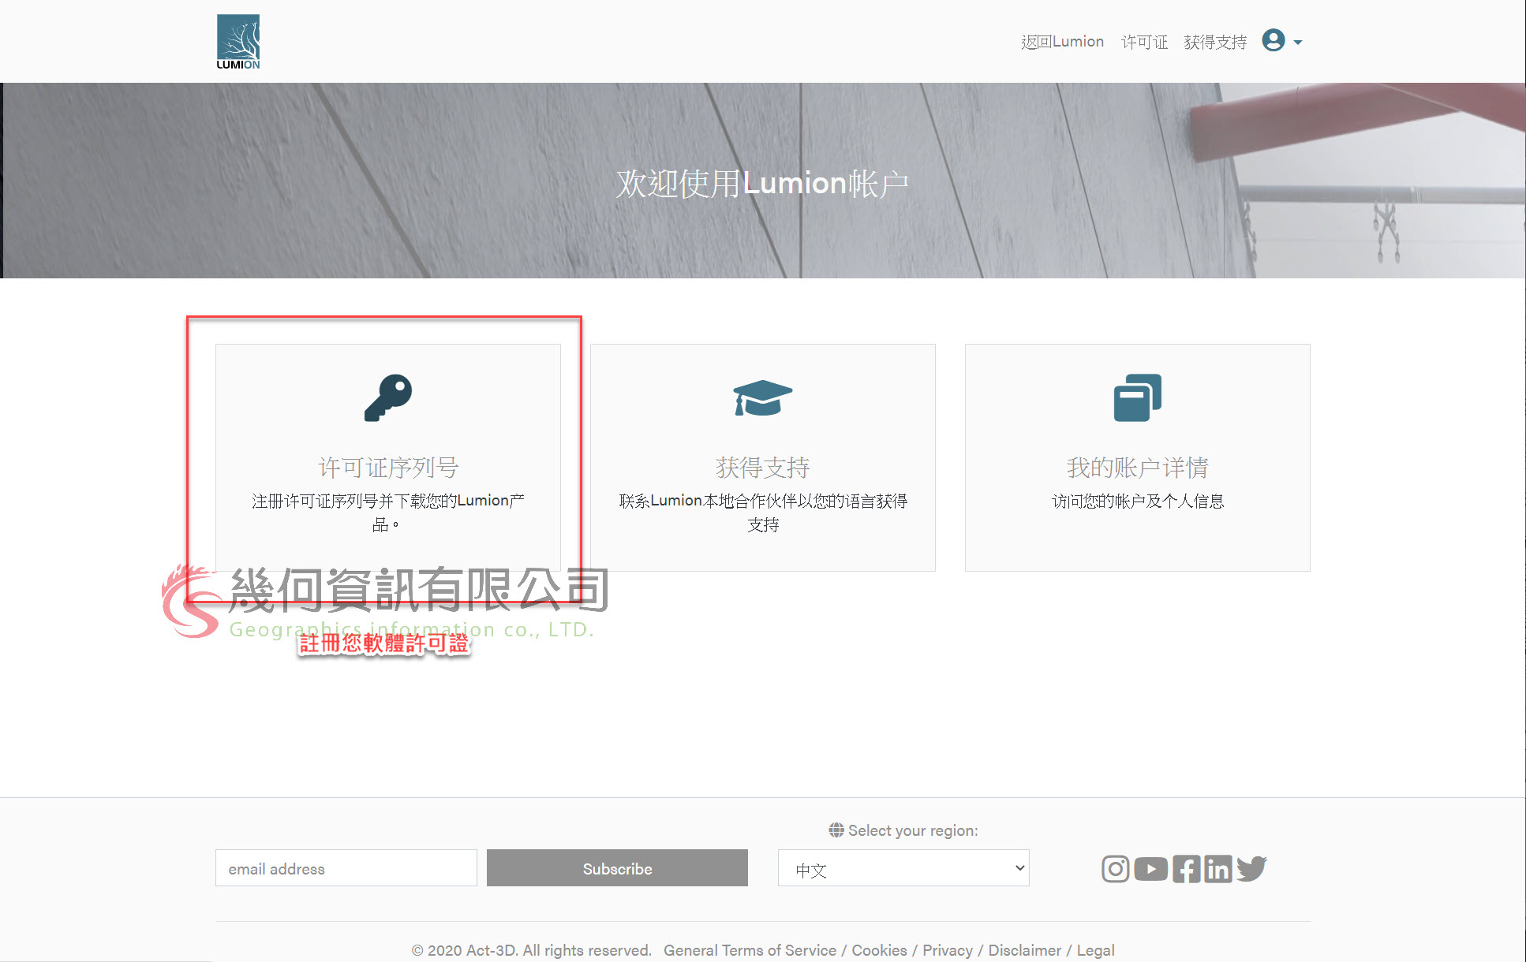
Task: Open the Instagram social icon
Action: coord(1115,869)
